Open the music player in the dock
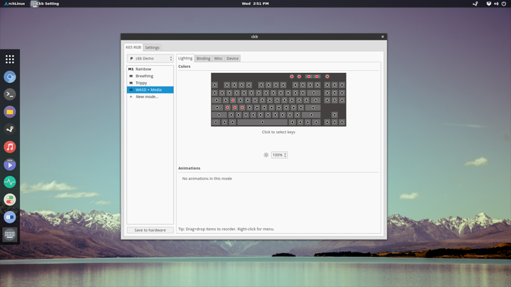Screen dimensions: 511x287 (x=10, y=147)
